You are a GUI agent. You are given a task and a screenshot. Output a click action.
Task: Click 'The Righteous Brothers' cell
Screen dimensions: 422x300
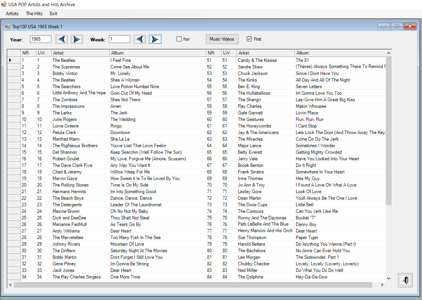[x=80, y=146]
